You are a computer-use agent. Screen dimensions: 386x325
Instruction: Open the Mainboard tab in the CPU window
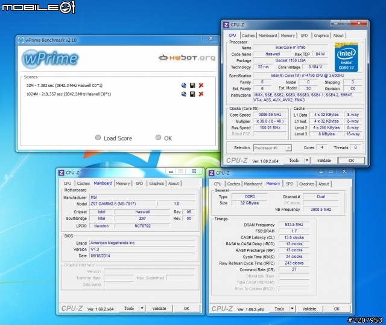coord(268,36)
